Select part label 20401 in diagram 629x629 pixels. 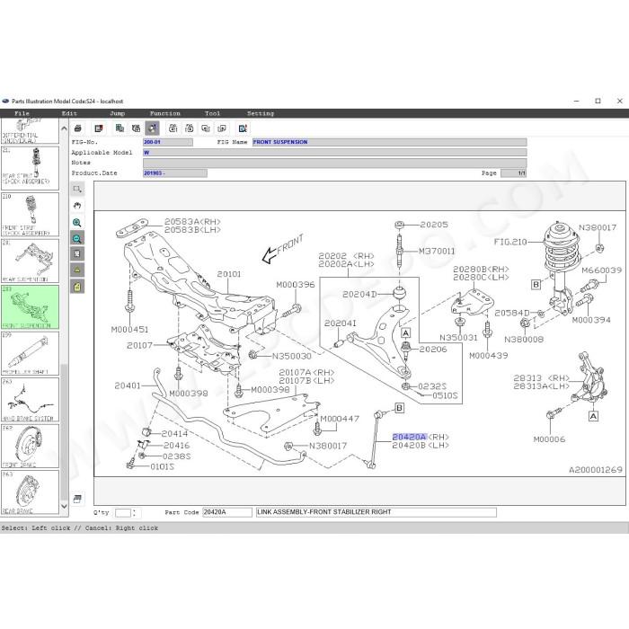pyautogui.click(x=128, y=385)
